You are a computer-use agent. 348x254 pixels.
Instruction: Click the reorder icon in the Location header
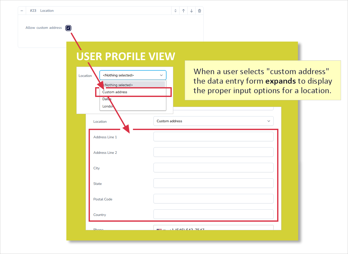(x=175, y=11)
